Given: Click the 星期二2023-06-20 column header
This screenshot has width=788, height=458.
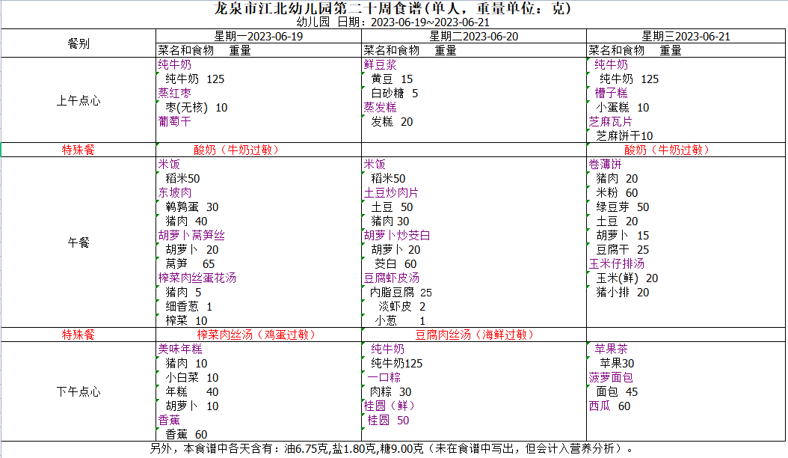Looking at the screenshot, I should 473,36.
